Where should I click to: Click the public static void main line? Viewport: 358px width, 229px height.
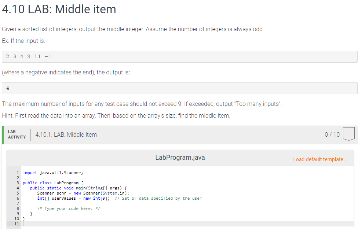coord(78,188)
